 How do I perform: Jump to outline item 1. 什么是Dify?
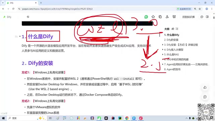click(x=172, y=35)
